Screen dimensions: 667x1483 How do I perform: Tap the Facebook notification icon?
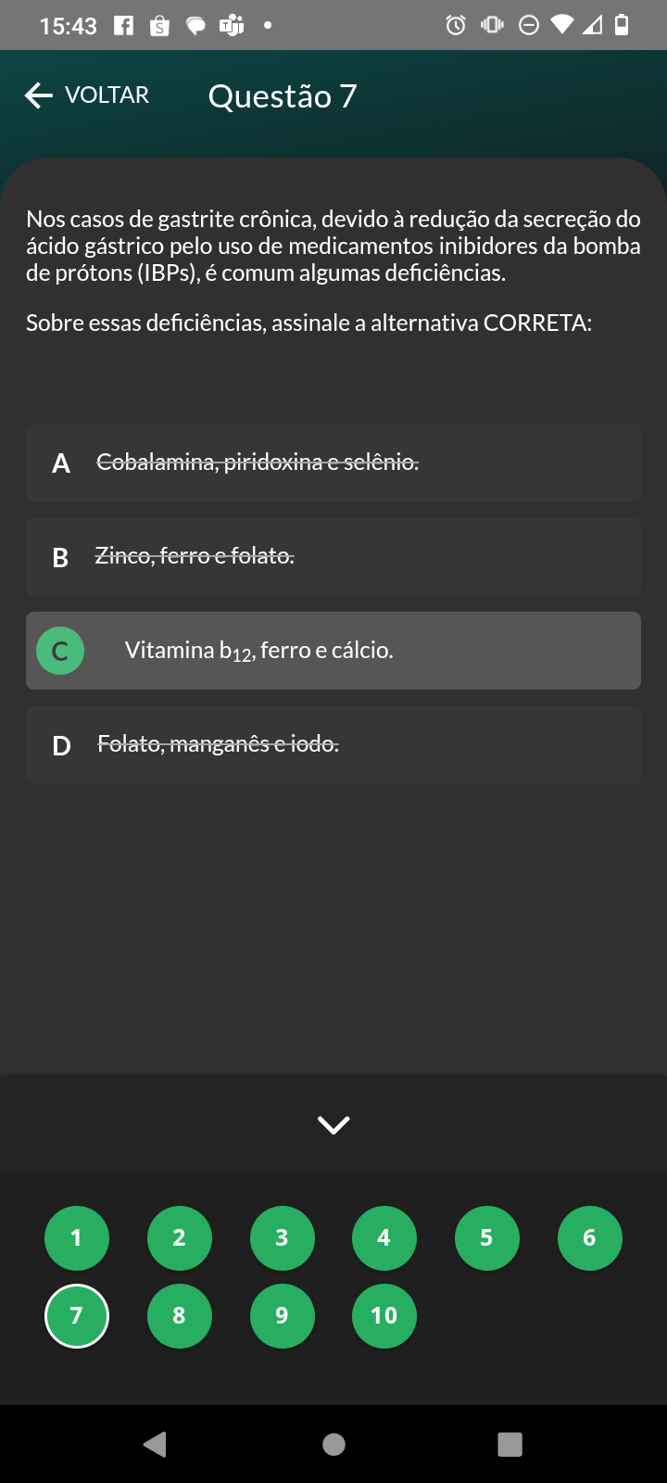point(123,25)
